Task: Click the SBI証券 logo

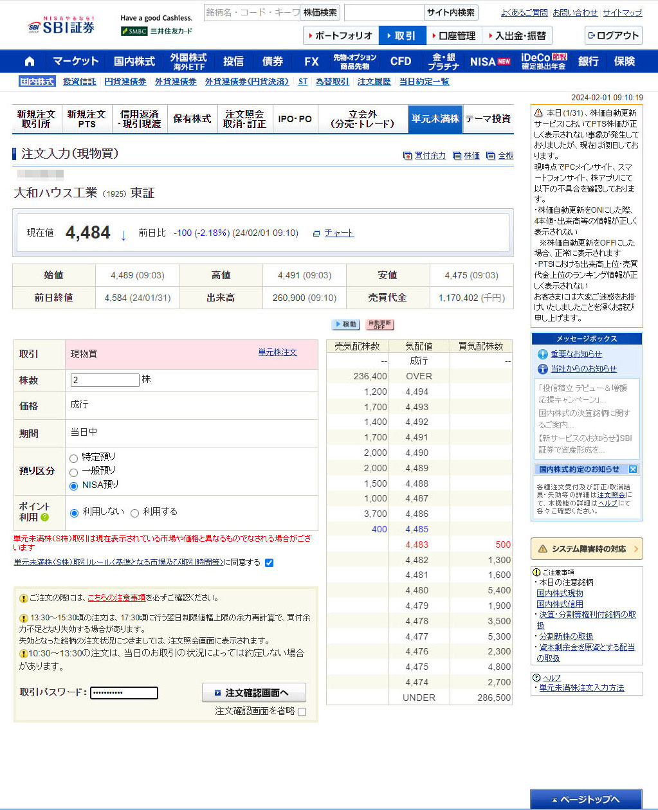Action: pos(62,27)
